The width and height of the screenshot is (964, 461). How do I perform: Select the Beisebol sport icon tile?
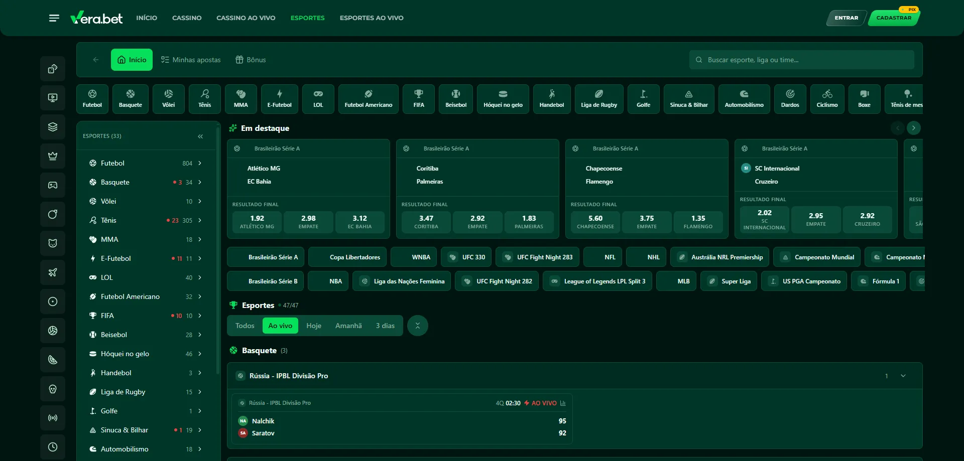coord(456,99)
